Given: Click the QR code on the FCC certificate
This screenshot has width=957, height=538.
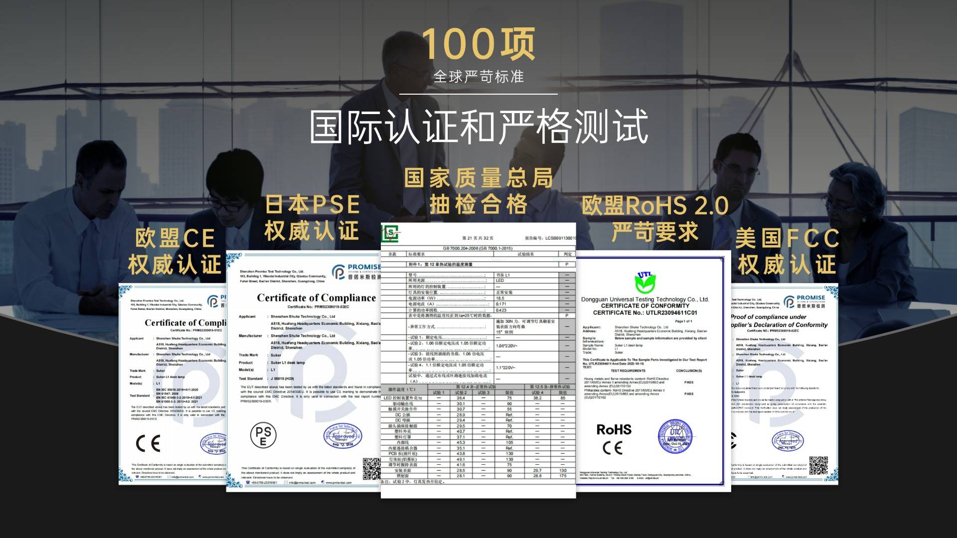Looking at the screenshot, I should 818,465.
